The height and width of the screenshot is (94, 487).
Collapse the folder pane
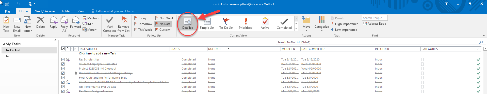[55, 40]
